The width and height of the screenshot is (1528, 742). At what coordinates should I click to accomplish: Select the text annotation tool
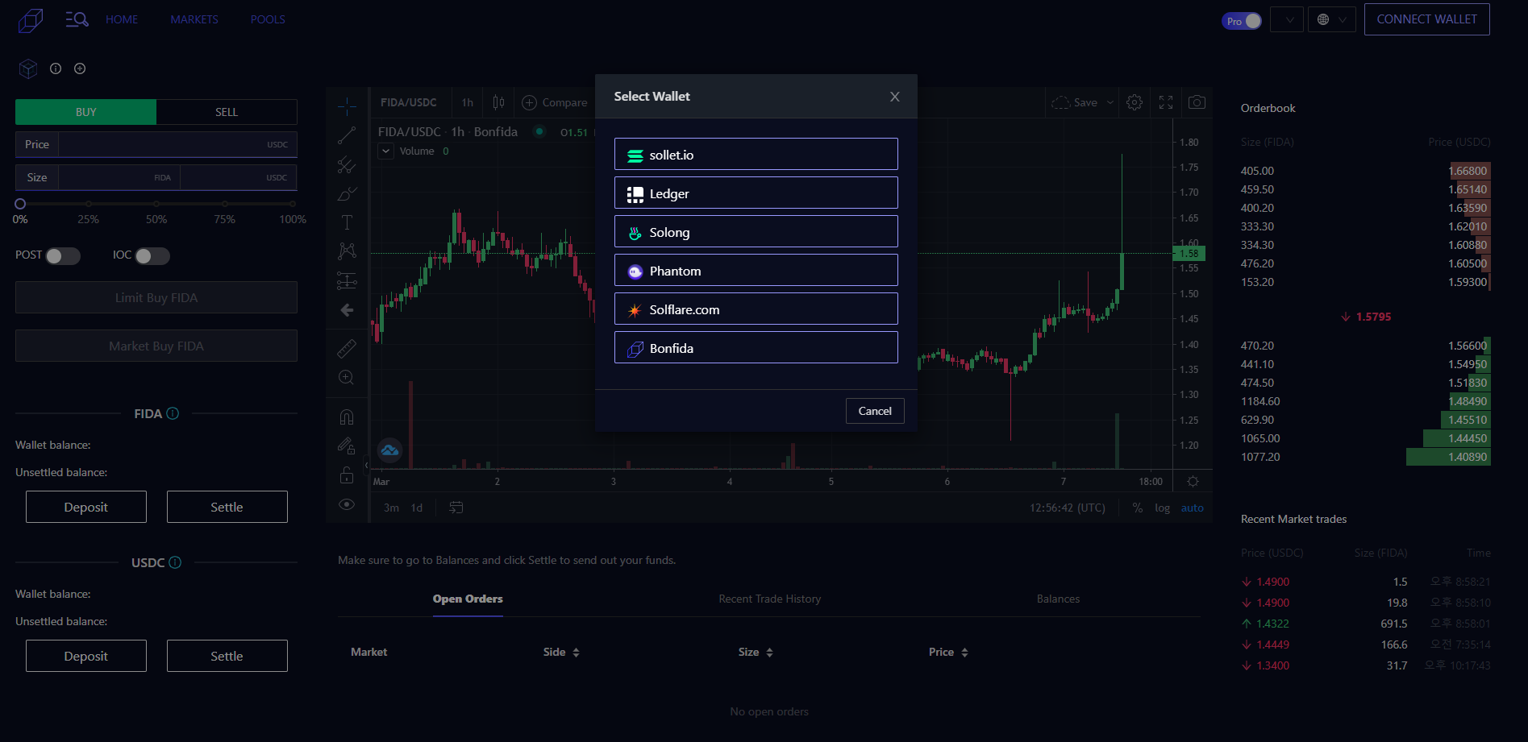pyautogui.click(x=347, y=222)
